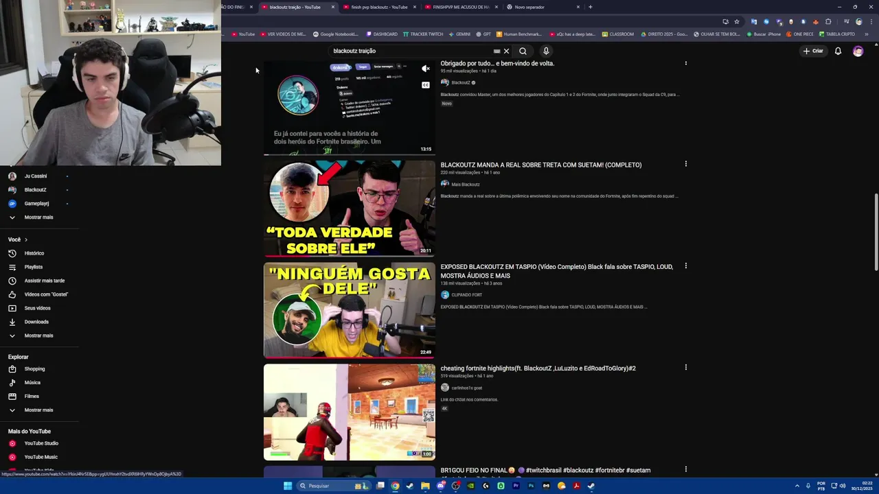879x494 pixels.
Task: Open options for cheating fortnite highlights video
Action: 685,367
